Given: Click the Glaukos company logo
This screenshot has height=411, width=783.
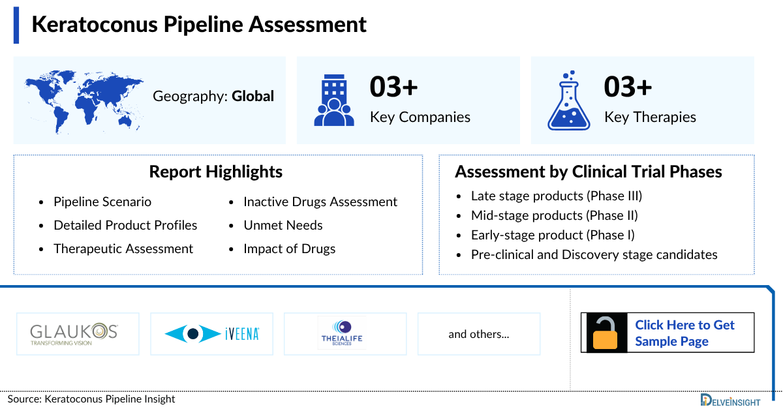Looking at the screenshot, I should [74, 333].
